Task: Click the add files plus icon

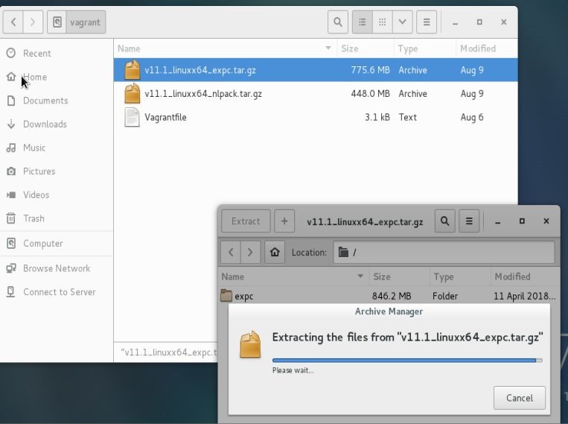Action: [284, 221]
